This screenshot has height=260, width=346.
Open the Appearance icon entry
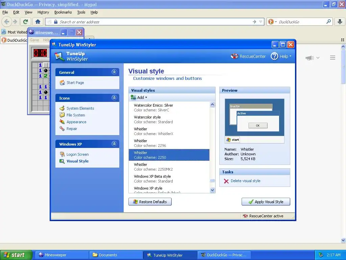click(x=62, y=122)
